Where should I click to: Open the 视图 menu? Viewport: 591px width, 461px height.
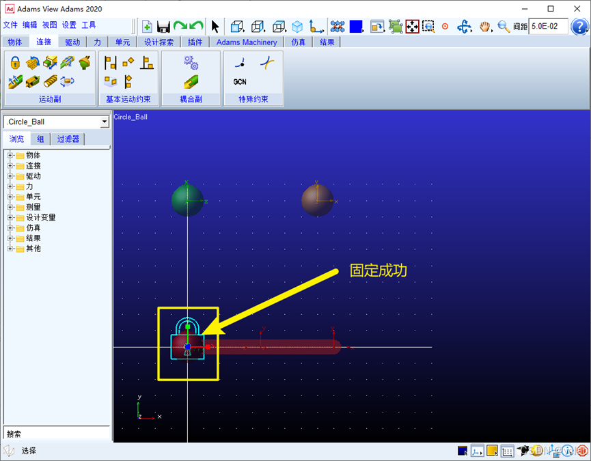click(49, 25)
